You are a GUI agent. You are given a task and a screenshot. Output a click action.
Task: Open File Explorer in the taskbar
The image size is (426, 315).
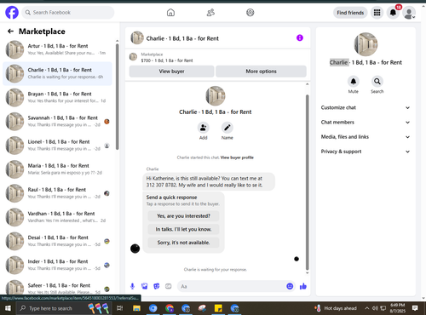point(136,308)
